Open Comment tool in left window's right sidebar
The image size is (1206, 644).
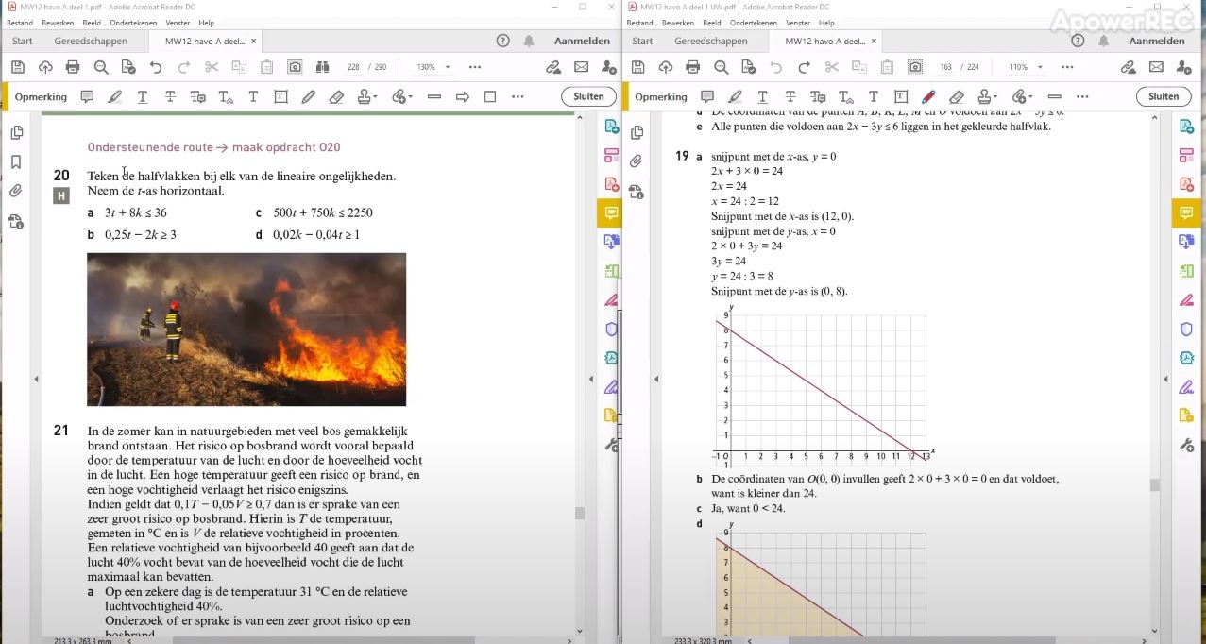611,213
